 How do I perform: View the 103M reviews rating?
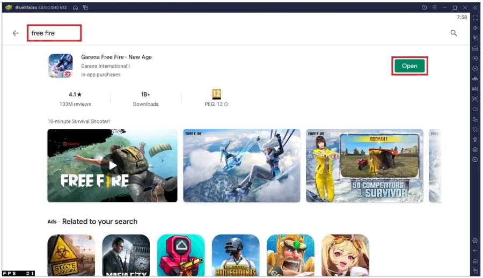click(75, 99)
